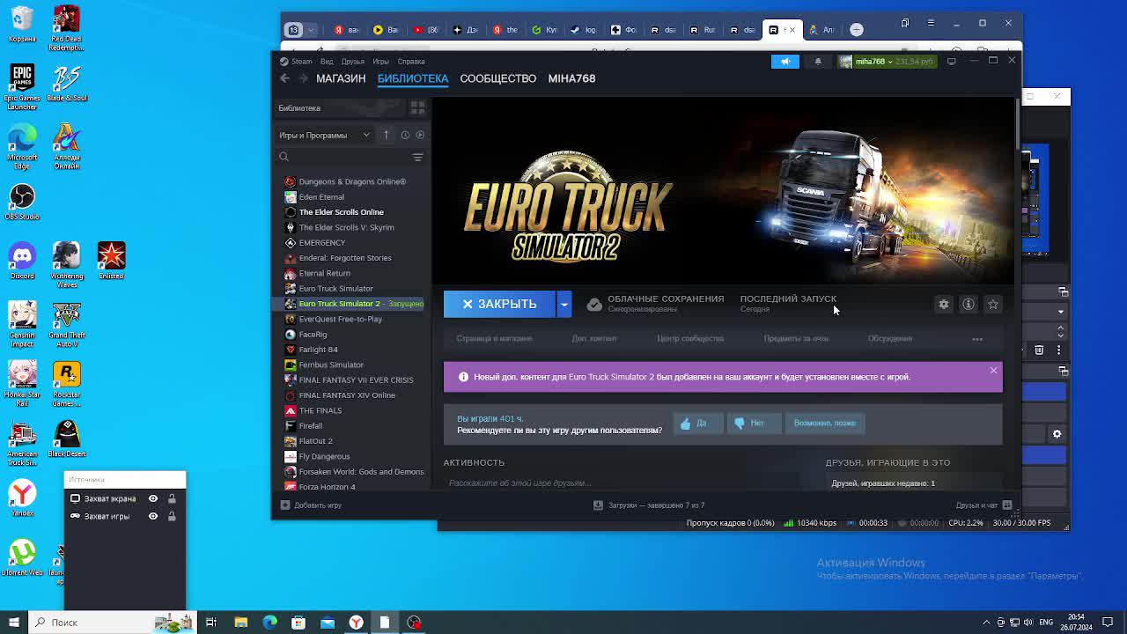Screen dimensions: 1127x634
Task: Open library filter options icon
Action: (417, 157)
